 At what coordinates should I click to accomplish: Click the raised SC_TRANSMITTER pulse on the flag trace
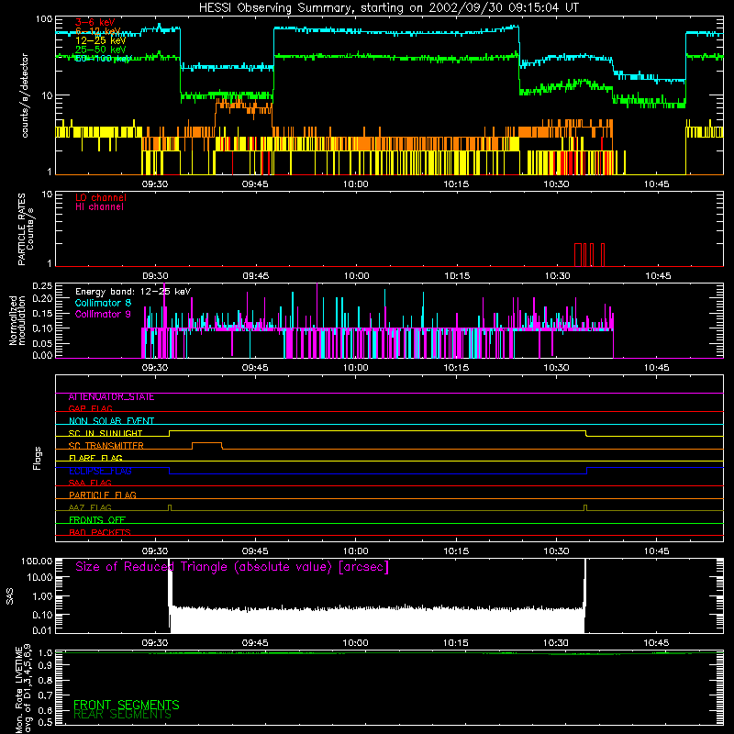(207, 445)
